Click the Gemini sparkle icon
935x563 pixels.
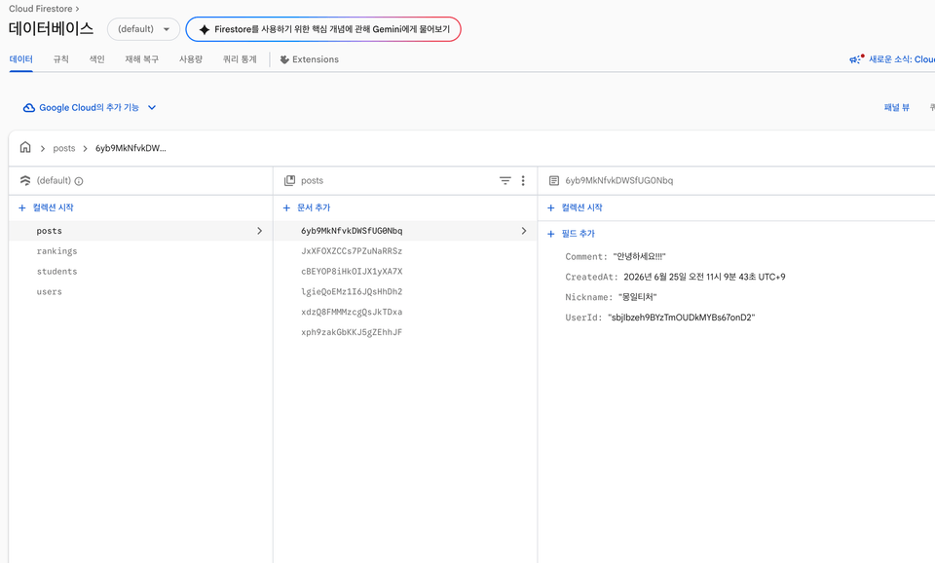[x=204, y=29]
